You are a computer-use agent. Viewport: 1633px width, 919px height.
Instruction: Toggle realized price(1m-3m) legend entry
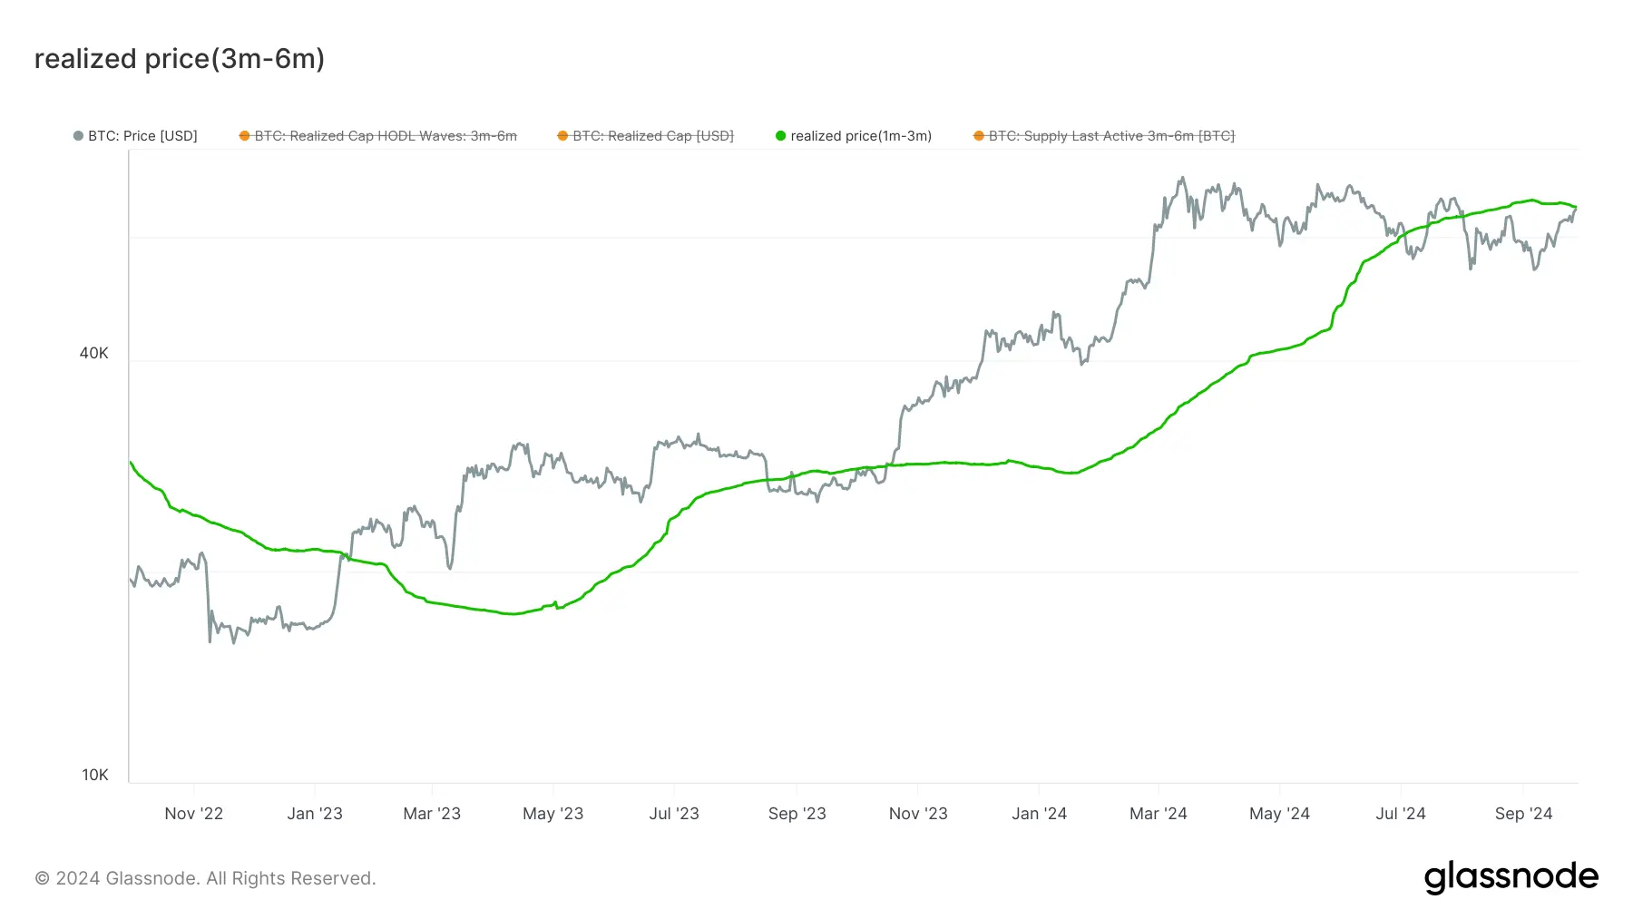coord(854,136)
